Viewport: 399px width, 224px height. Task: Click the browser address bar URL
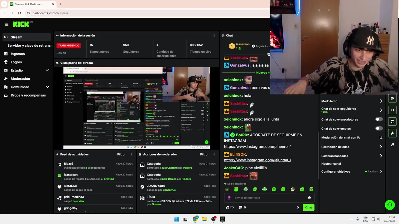coord(50,13)
